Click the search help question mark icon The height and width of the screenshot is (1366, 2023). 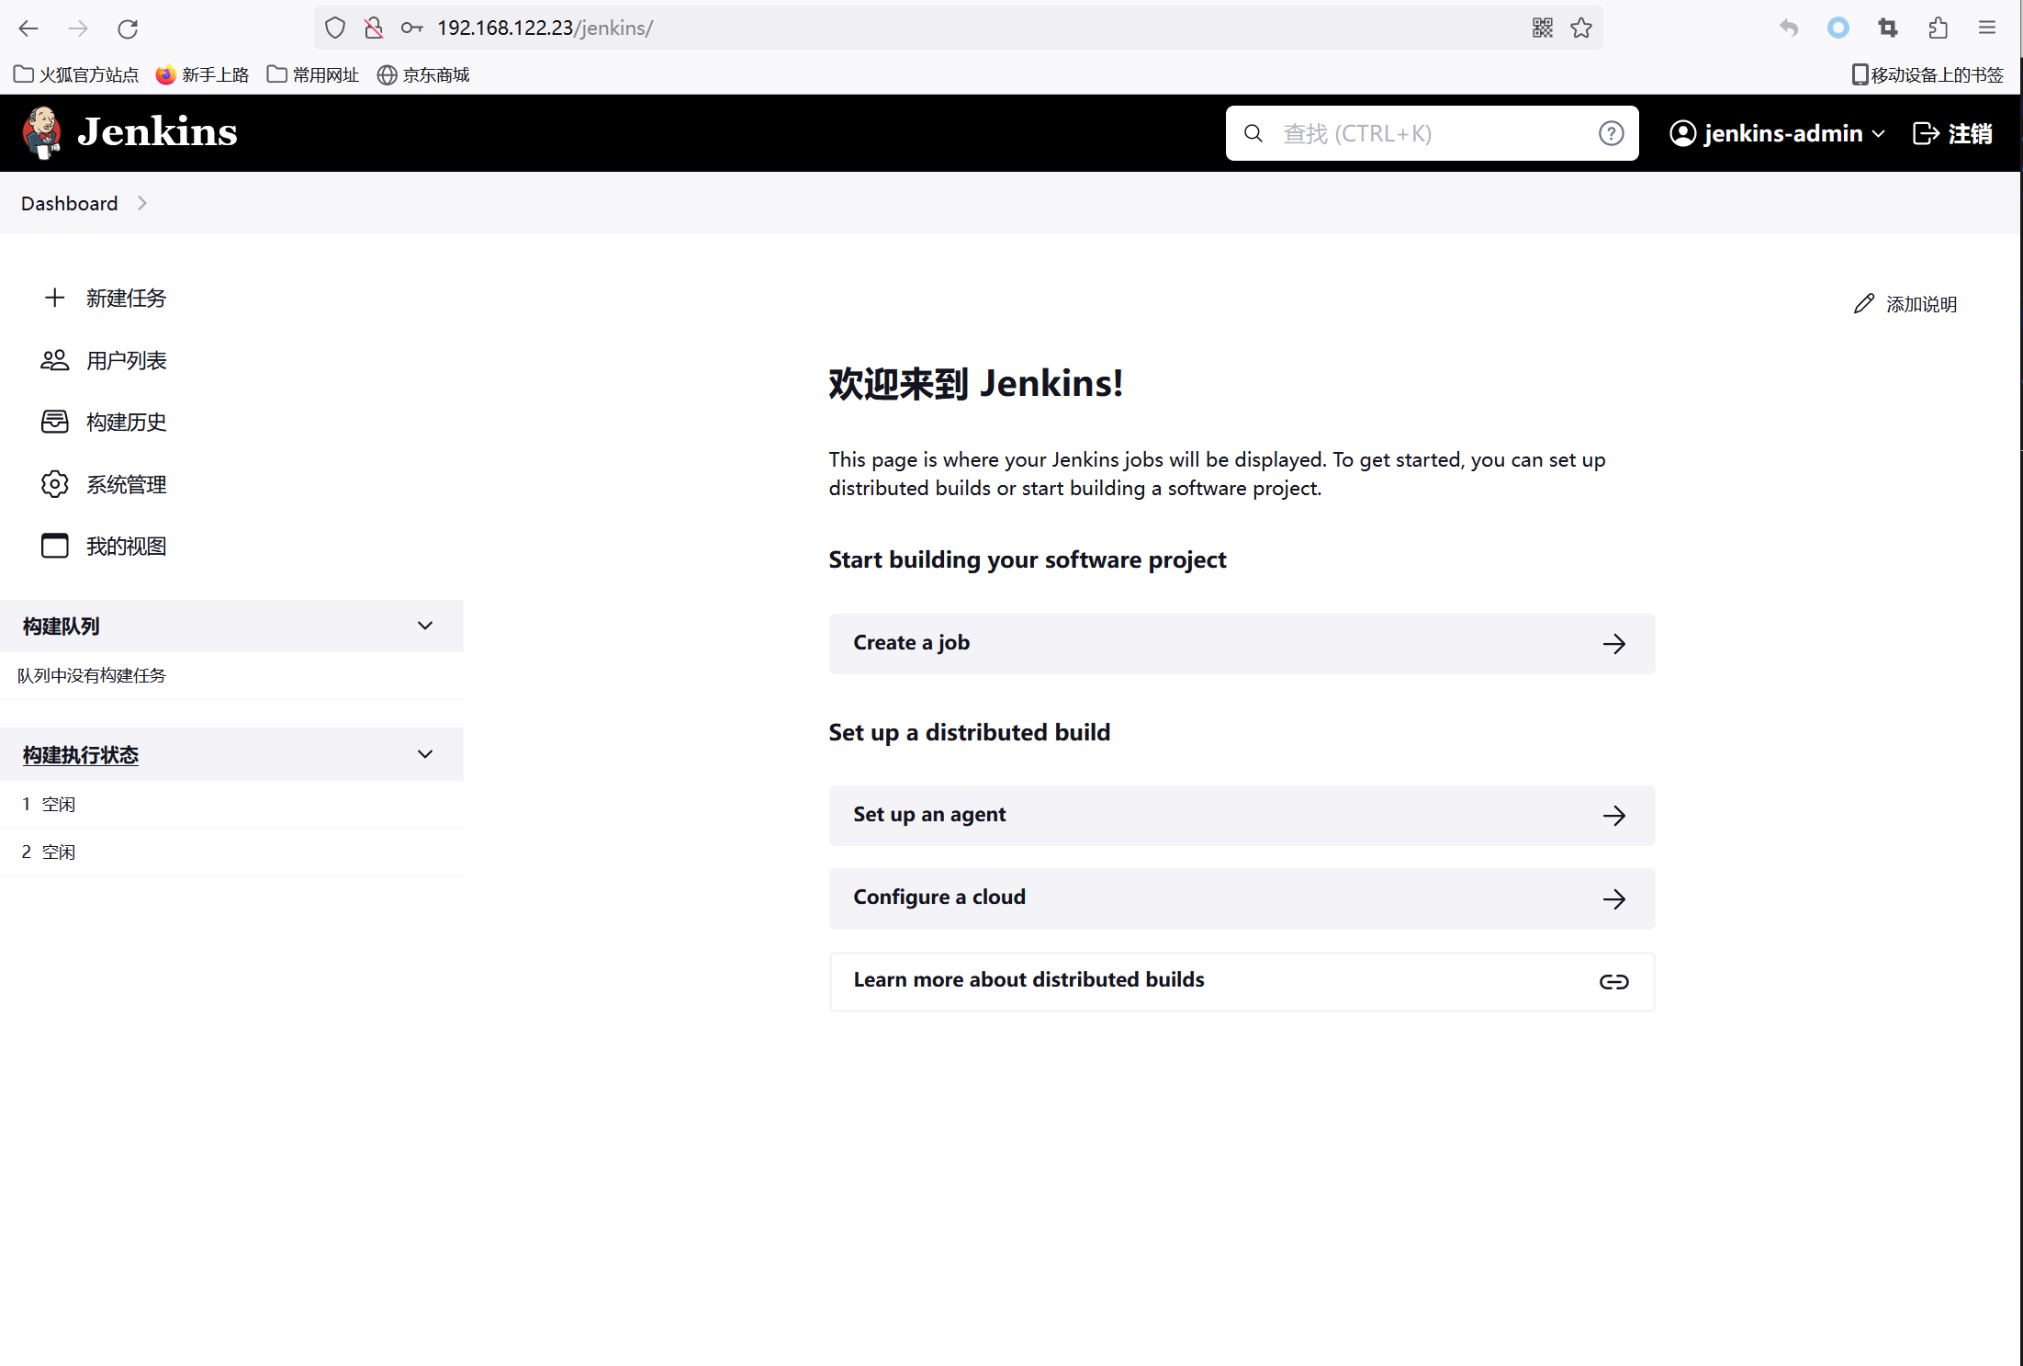[1611, 134]
